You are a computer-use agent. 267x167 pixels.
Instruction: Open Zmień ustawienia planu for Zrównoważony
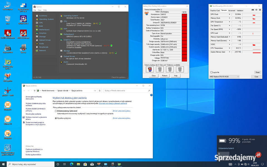[122, 111]
